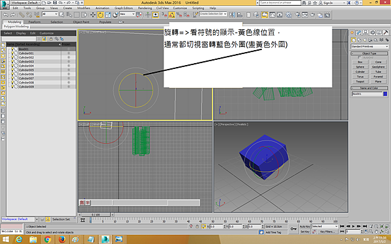Image resolution: width=391 pixels, height=244 pixels.
Task: Click the Render Production teapot icon
Action: pyautogui.click(x=312, y=15)
